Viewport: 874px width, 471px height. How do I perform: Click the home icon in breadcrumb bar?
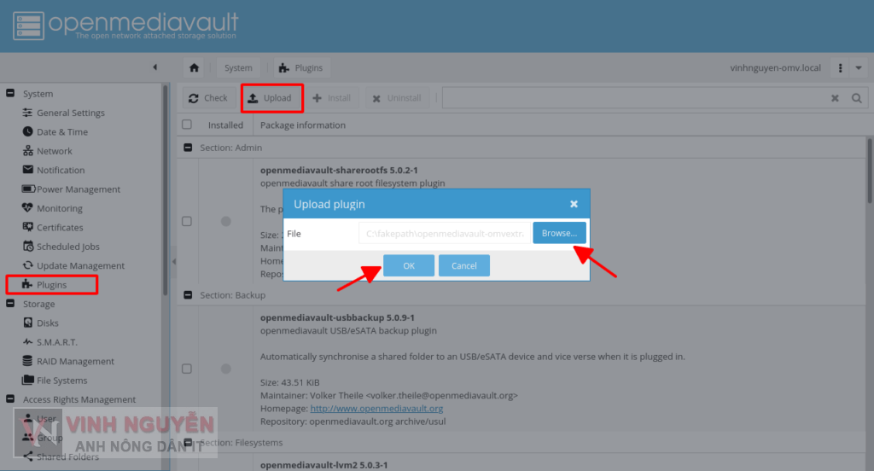coord(194,68)
